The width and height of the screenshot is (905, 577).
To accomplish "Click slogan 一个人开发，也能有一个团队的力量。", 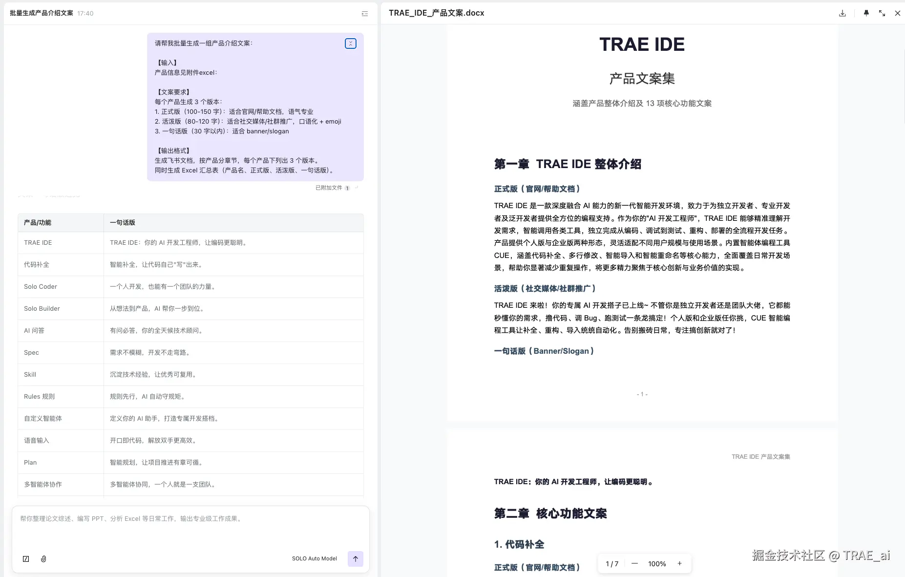I will tap(164, 286).
